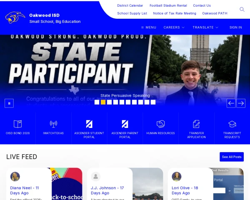The width and height of the screenshot is (250, 200).
Task: Open J.J. Johnson's 17 days ago post
Action: pyautogui.click(x=107, y=190)
